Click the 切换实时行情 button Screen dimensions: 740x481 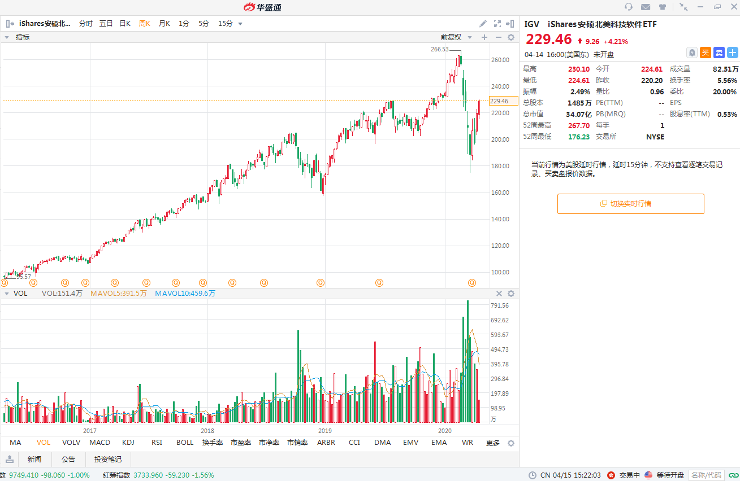[x=630, y=204]
